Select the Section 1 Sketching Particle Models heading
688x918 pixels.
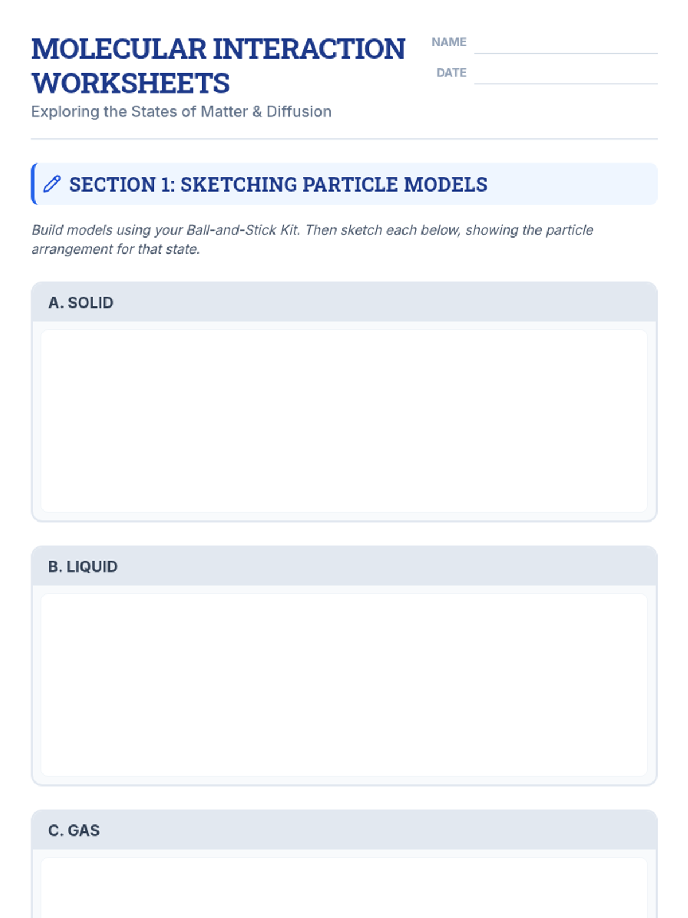coord(278,185)
